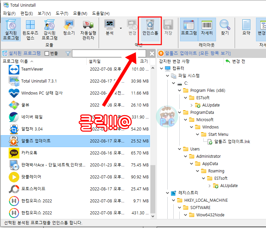Screen dimensions: 266x228
Task: Open the 모듈(M) menu
Action: (x=80, y=13)
